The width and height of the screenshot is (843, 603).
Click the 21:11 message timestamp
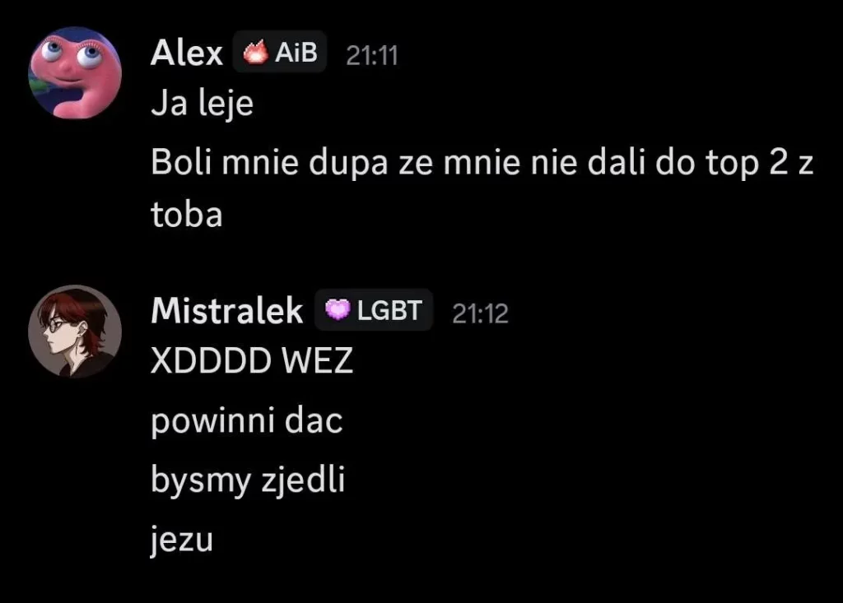pyautogui.click(x=372, y=55)
